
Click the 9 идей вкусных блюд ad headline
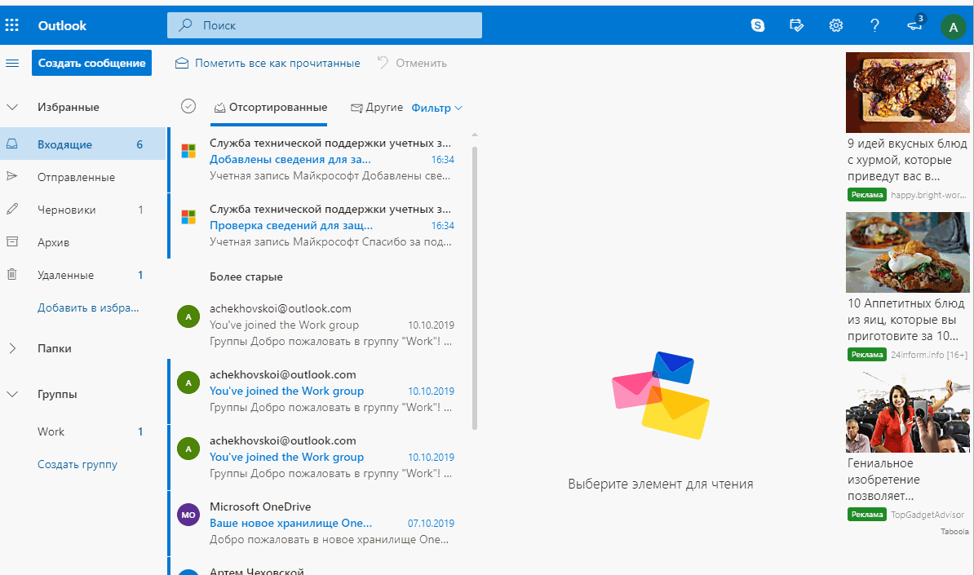click(907, 160)
